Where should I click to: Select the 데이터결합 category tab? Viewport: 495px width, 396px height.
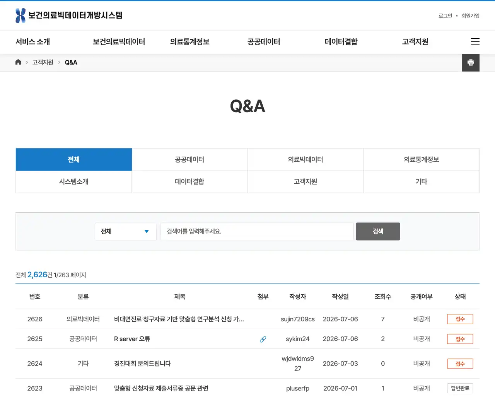tap(189, 182)
